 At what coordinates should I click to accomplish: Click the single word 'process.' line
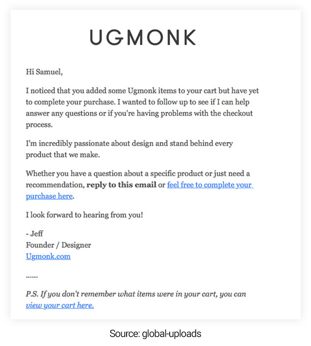[39, 125]
